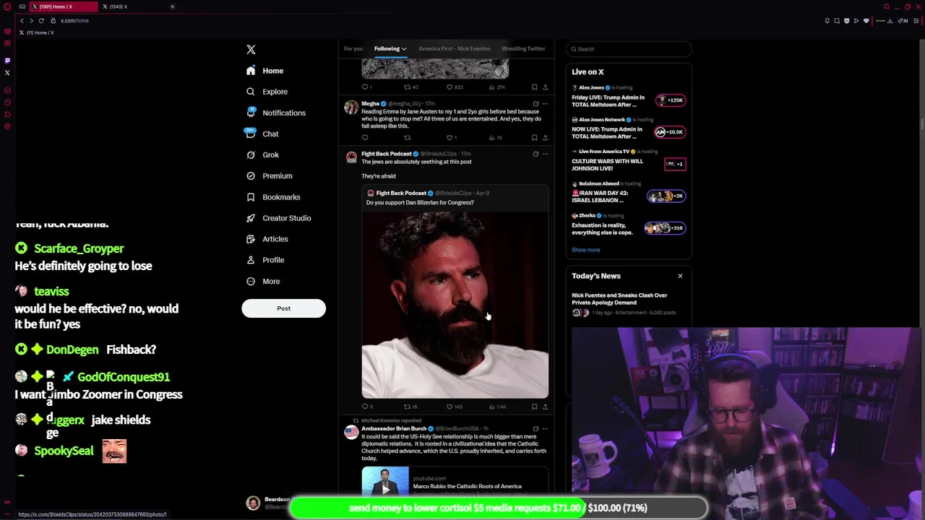
Task: Go to Profile in the sidebar
Action: pos(264,259)
